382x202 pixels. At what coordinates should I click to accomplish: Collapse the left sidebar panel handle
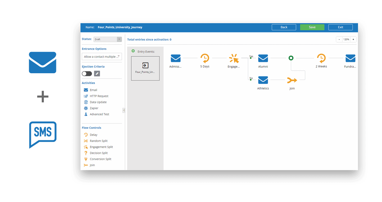click(x=124, y=110)
